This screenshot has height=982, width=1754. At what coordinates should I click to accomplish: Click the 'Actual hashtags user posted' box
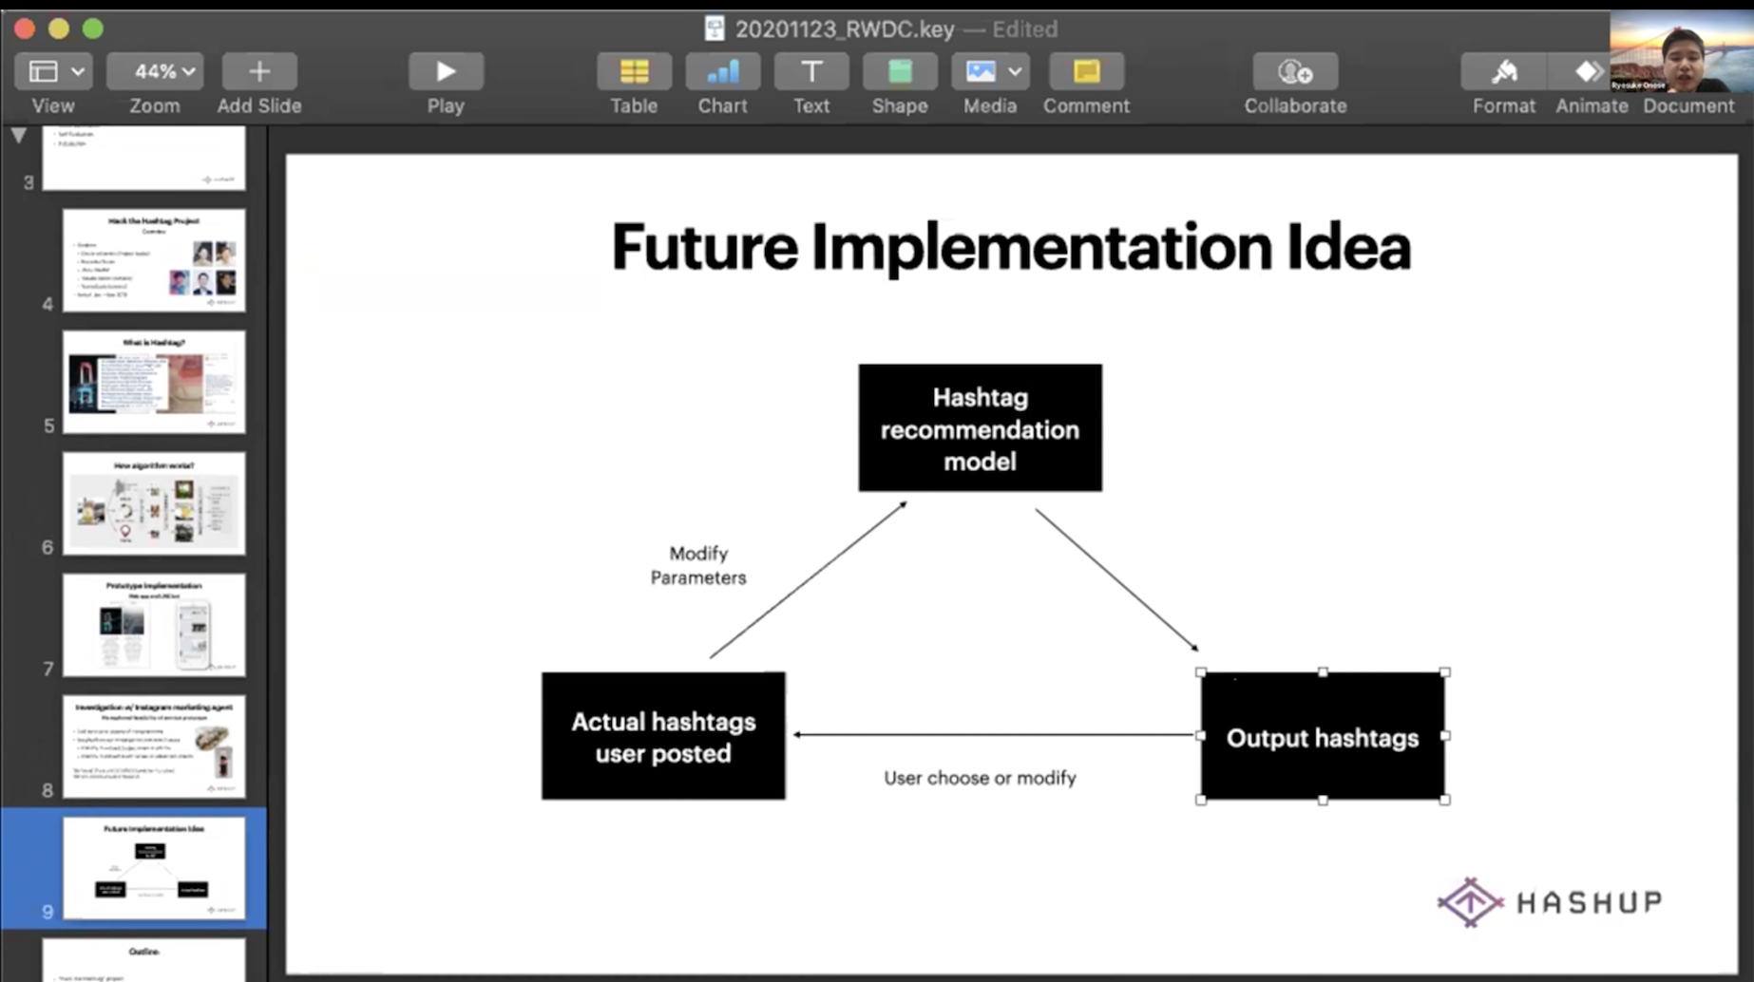(663, 736)
